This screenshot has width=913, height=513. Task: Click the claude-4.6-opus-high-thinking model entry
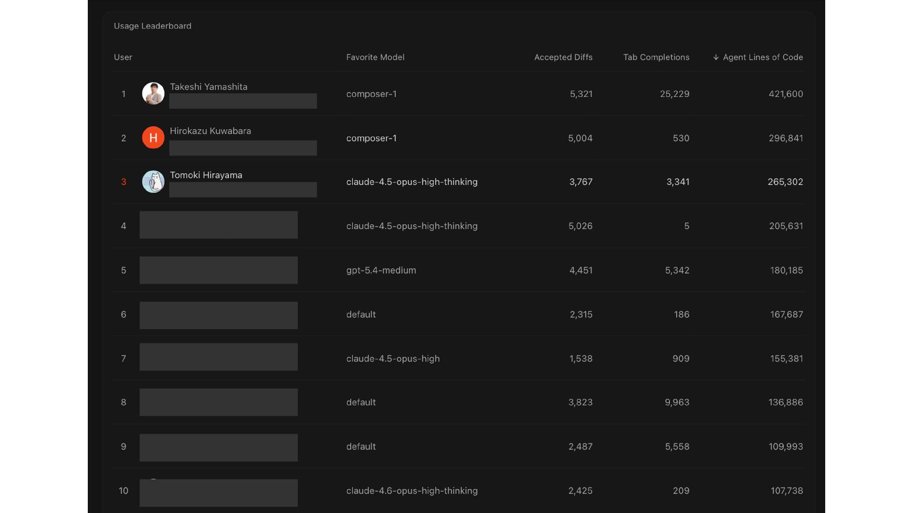click(x=412, y=491)
